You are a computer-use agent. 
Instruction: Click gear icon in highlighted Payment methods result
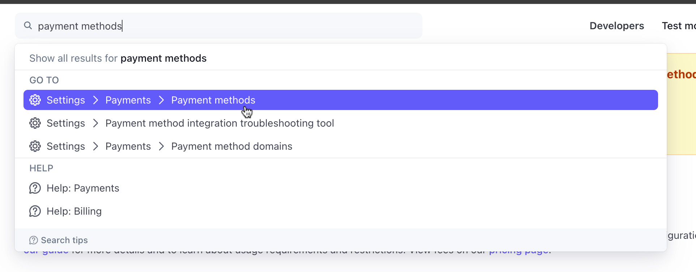click(35, 100)
